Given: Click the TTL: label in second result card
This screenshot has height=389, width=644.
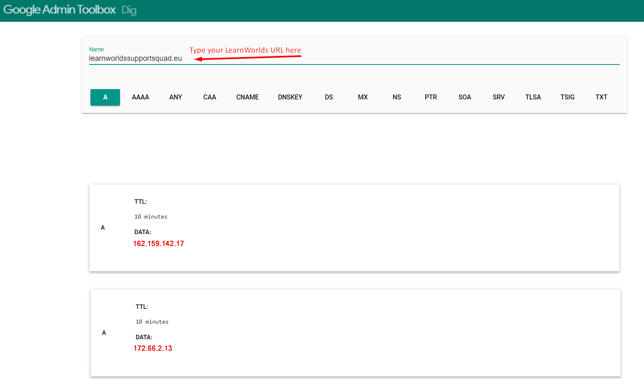Looking at the screenshot, I should (142, 307).
